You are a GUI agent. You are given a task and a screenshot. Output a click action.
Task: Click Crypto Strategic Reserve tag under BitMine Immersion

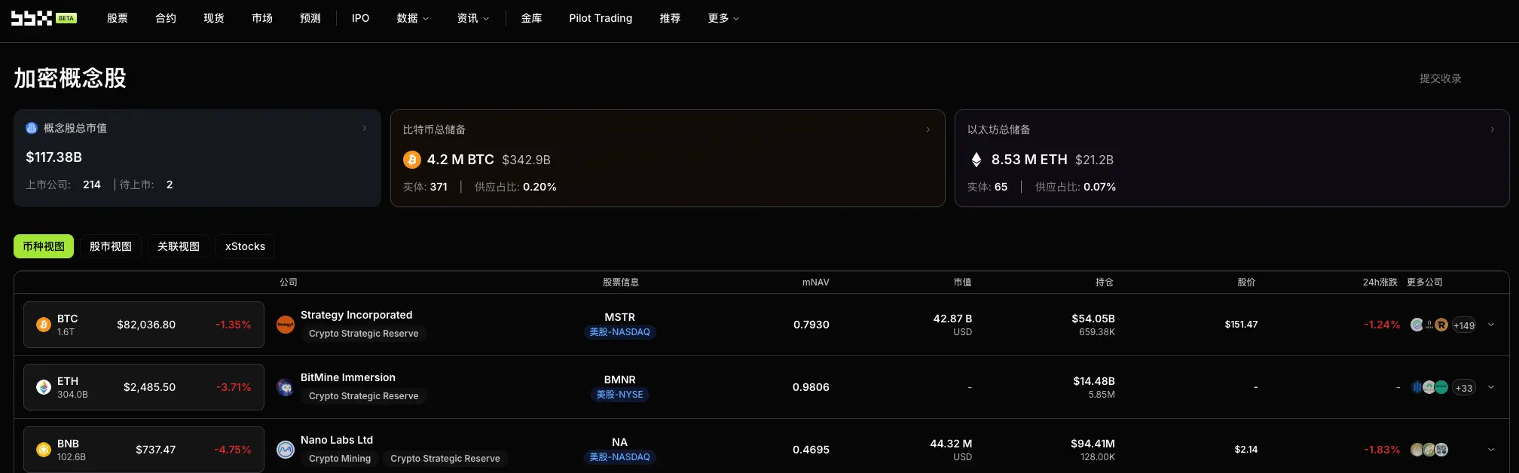tap(364, 396)
